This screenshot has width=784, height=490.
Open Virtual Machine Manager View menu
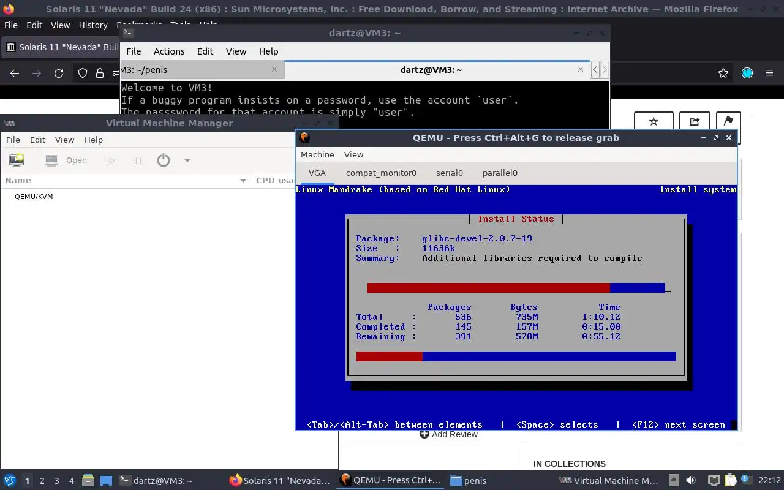click(x=64, y=140)
